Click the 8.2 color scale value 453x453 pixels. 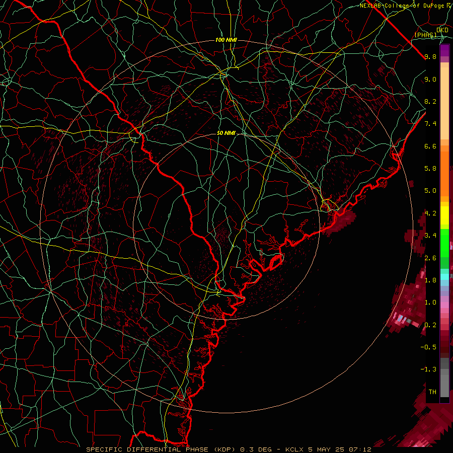pos(430,101)
